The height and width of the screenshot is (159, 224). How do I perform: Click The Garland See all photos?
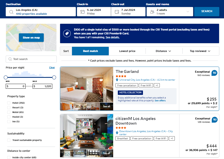click(x=106, y=107)
